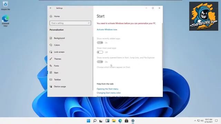Open the Windows Start button on taskbar
The height and width of the screenshot is (124, 221).
click(88, 121)
